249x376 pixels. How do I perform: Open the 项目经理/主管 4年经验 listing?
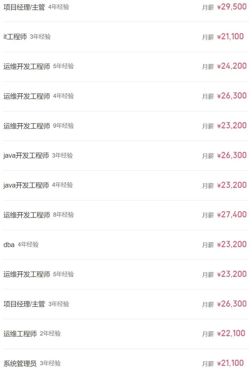click(24, 7)
